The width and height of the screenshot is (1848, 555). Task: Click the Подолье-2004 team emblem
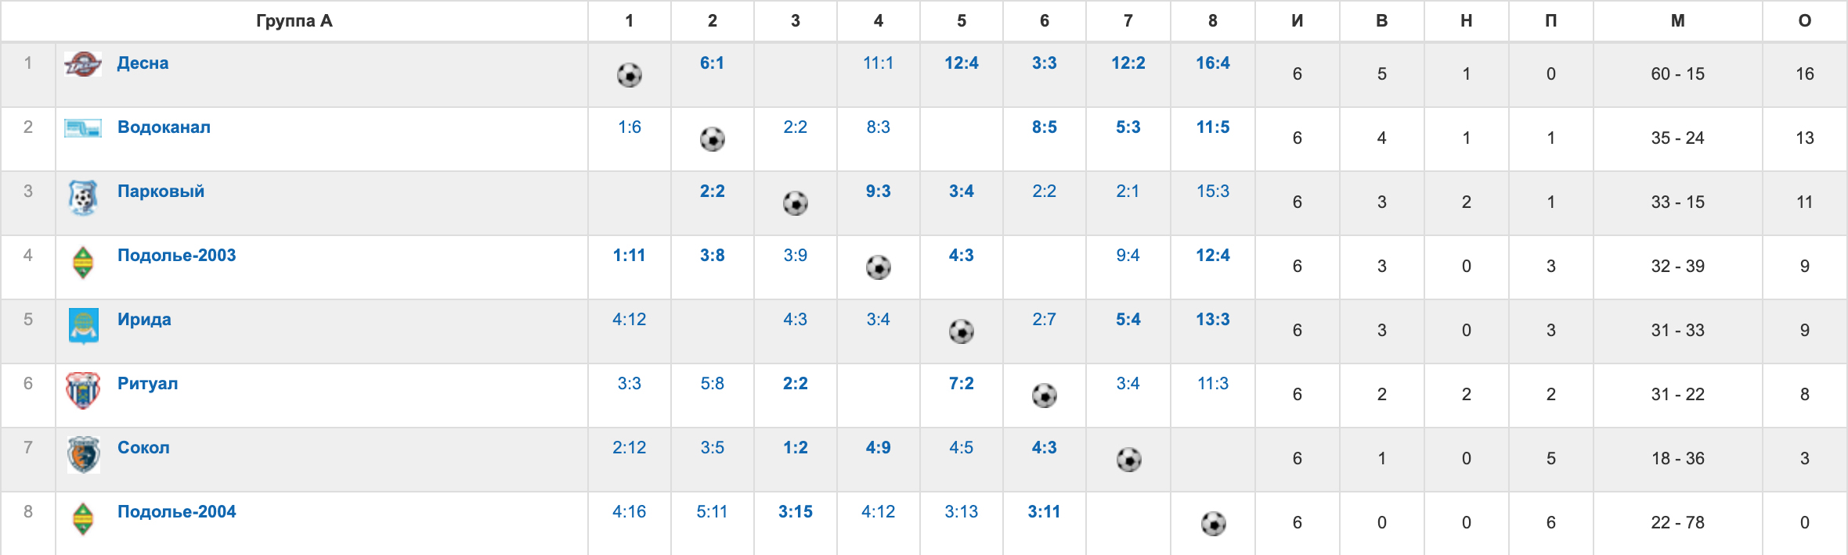[x=83, y=518]
